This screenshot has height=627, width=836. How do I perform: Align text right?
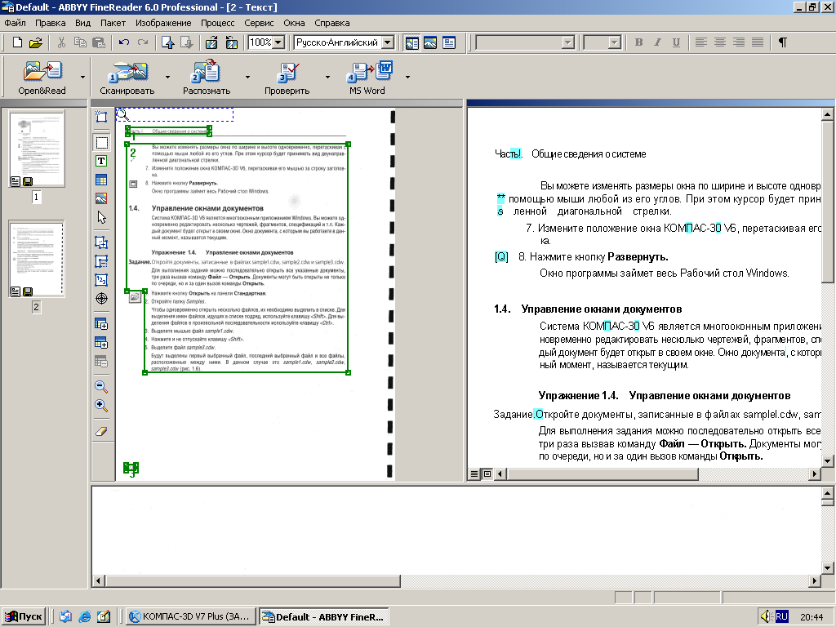(x=738, y=42)
